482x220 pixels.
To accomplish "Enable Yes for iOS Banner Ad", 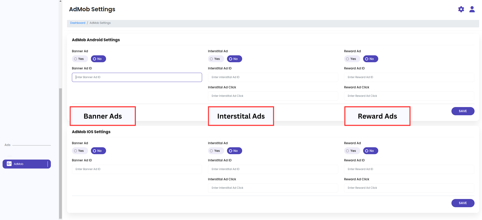I will [80, 151].
